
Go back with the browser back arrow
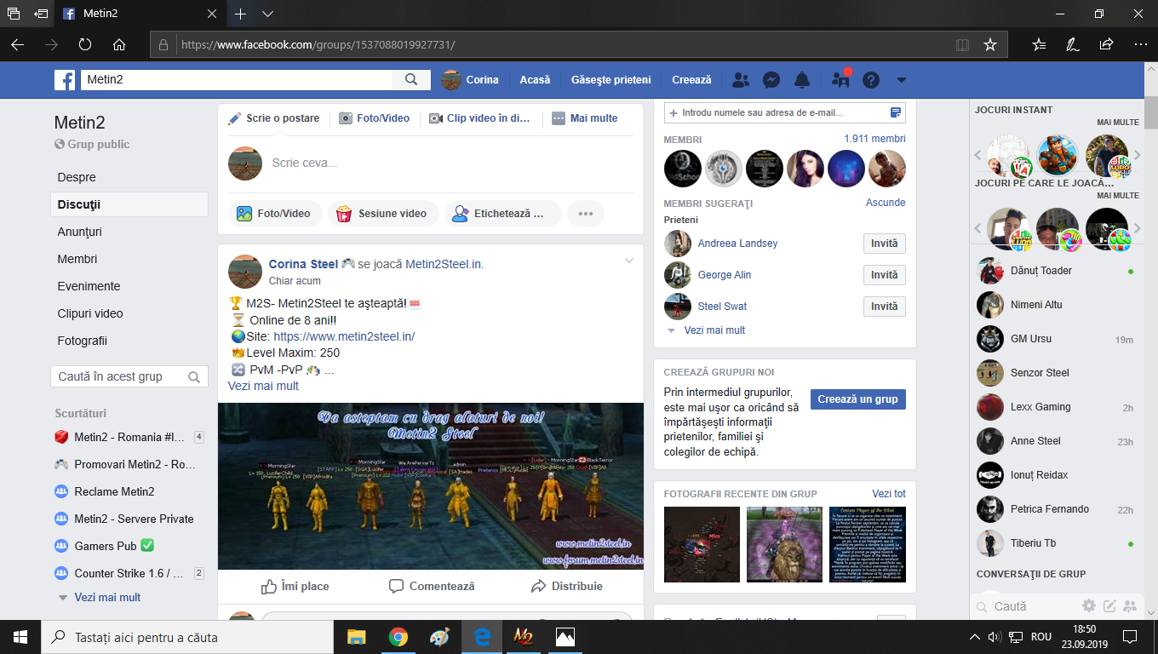click(17, 44)
